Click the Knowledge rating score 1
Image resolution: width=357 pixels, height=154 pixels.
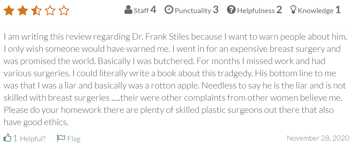click(x=338, y=10)
